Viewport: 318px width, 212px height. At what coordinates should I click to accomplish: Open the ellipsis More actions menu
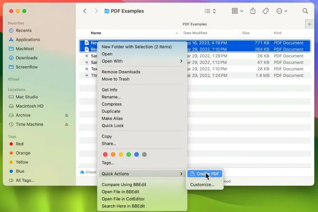coord(282,11)
